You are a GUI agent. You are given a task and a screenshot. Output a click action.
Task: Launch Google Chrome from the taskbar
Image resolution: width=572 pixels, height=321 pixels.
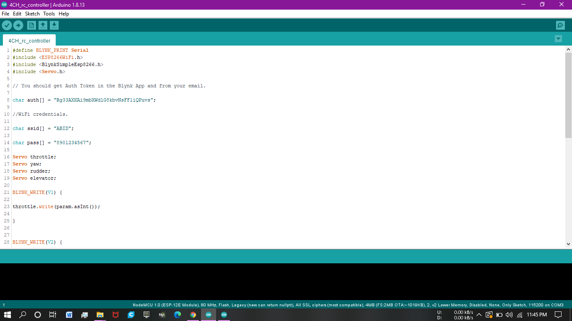pos(193,315)
